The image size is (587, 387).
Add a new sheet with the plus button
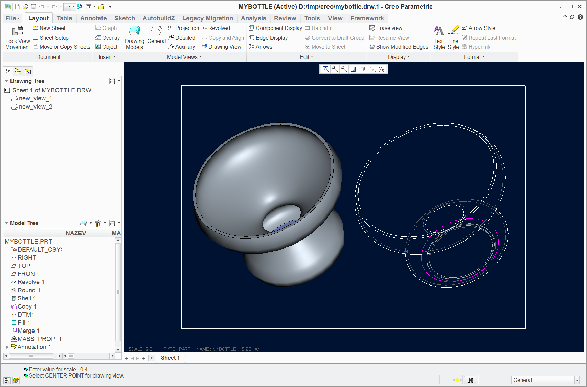[152, 358]
